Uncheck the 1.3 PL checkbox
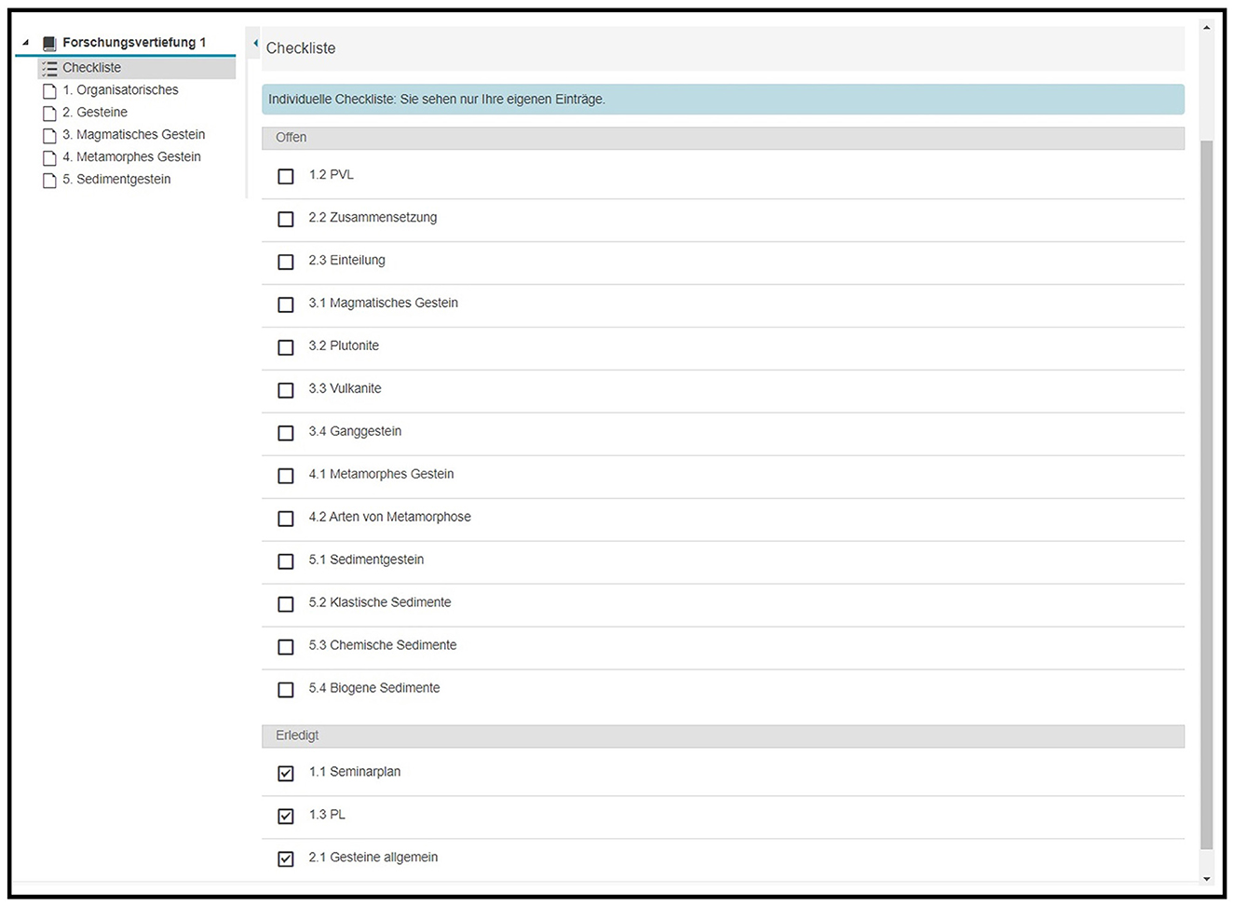Viewport: 1234px width, 905px height. tap(286, 817)
